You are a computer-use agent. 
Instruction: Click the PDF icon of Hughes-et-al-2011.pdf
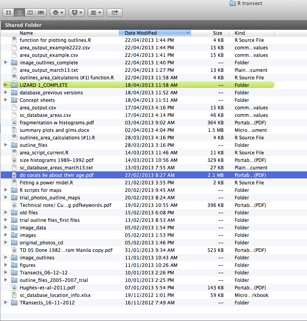[14, 287]
